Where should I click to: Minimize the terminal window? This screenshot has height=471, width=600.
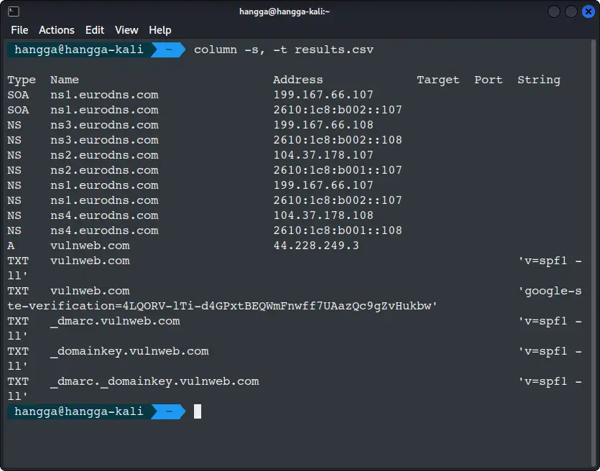(554, 11)
